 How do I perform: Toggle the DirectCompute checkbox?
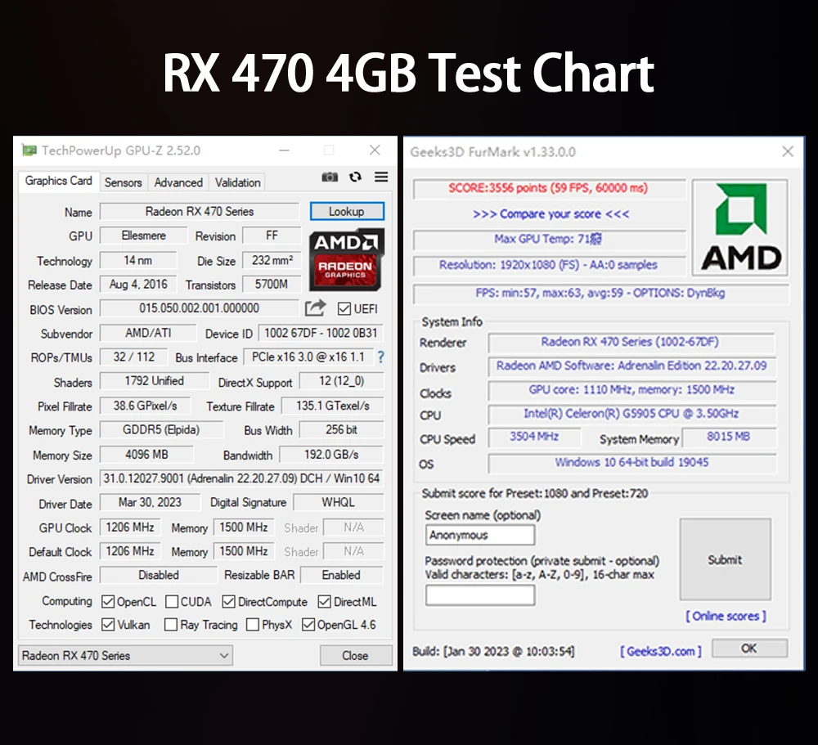[x=228, y=602]
